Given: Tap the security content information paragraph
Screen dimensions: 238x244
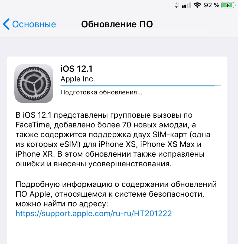Looking at the screenshot, I should point(116,199).
